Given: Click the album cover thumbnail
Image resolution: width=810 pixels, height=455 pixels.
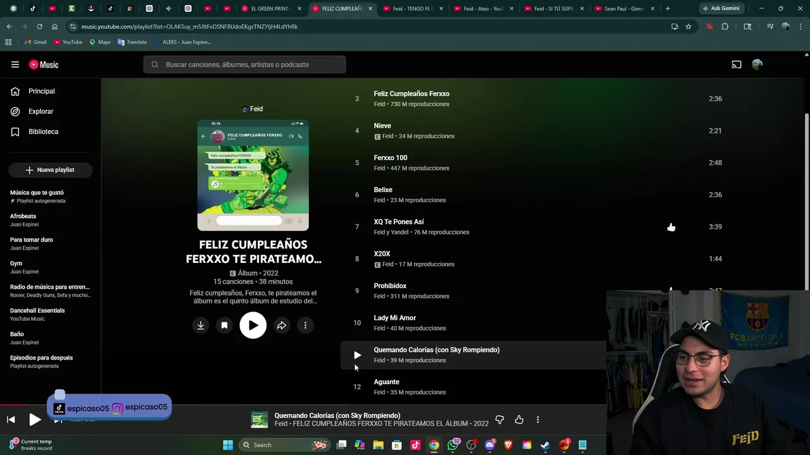Looking at the screenshot, I should point(253,175).
